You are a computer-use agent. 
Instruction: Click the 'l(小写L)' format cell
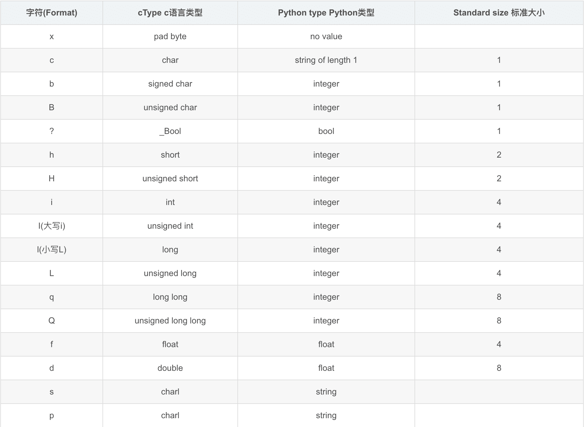[52, 250]
